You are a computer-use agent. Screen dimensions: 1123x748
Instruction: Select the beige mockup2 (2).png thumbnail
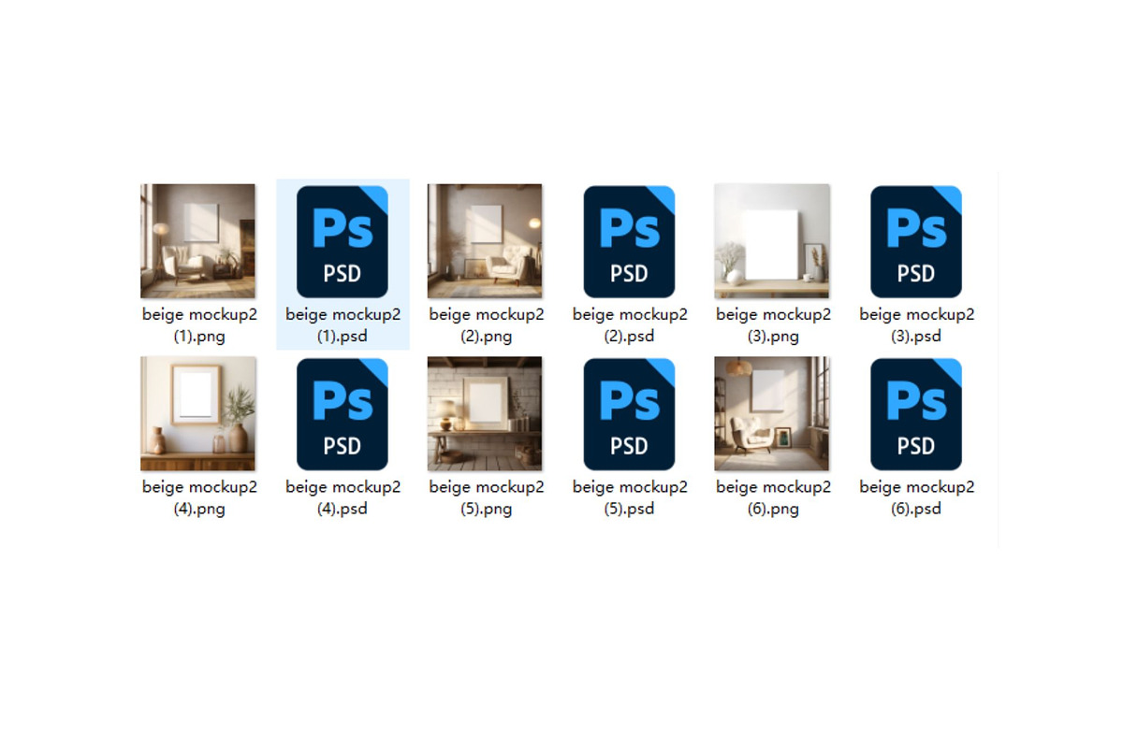(x=486, y=241)
